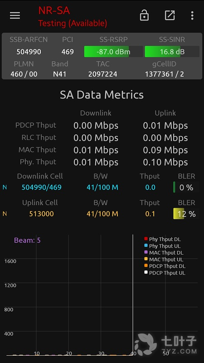
Task: Click the vertical marker line on chart
Action: [x=133, y=294]
